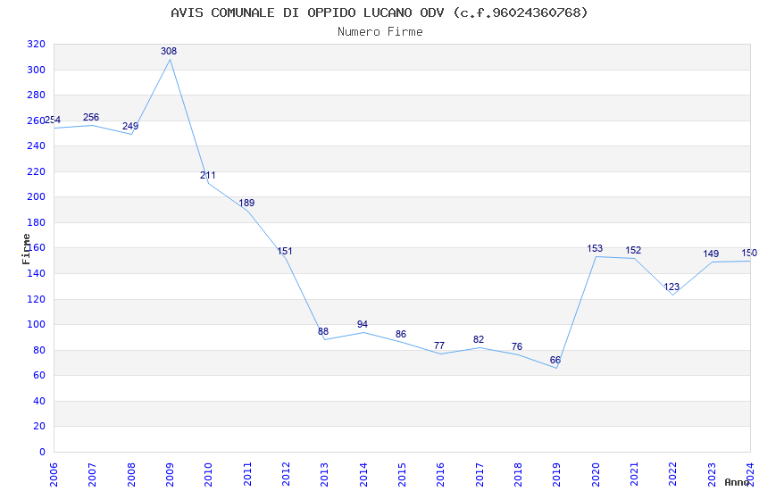Select the 2009 year axis label
Image resolution: width=759 pixels, height=491 pixels.
coord(170,474)
